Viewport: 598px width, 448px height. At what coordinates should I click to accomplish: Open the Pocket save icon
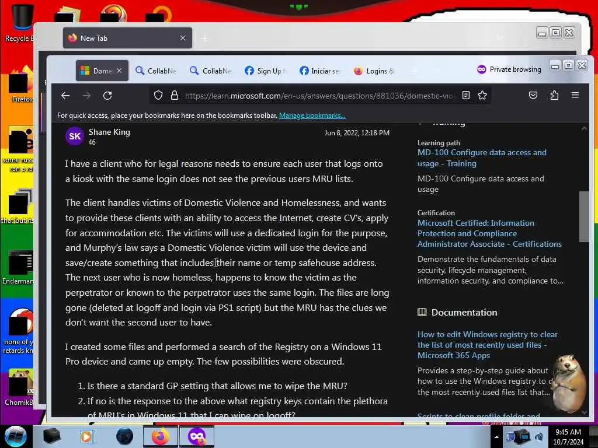(533, 95)
